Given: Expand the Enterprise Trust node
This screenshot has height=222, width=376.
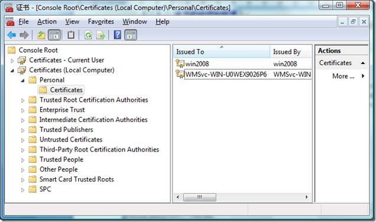Looking at the screenshot, I should 23,111.
